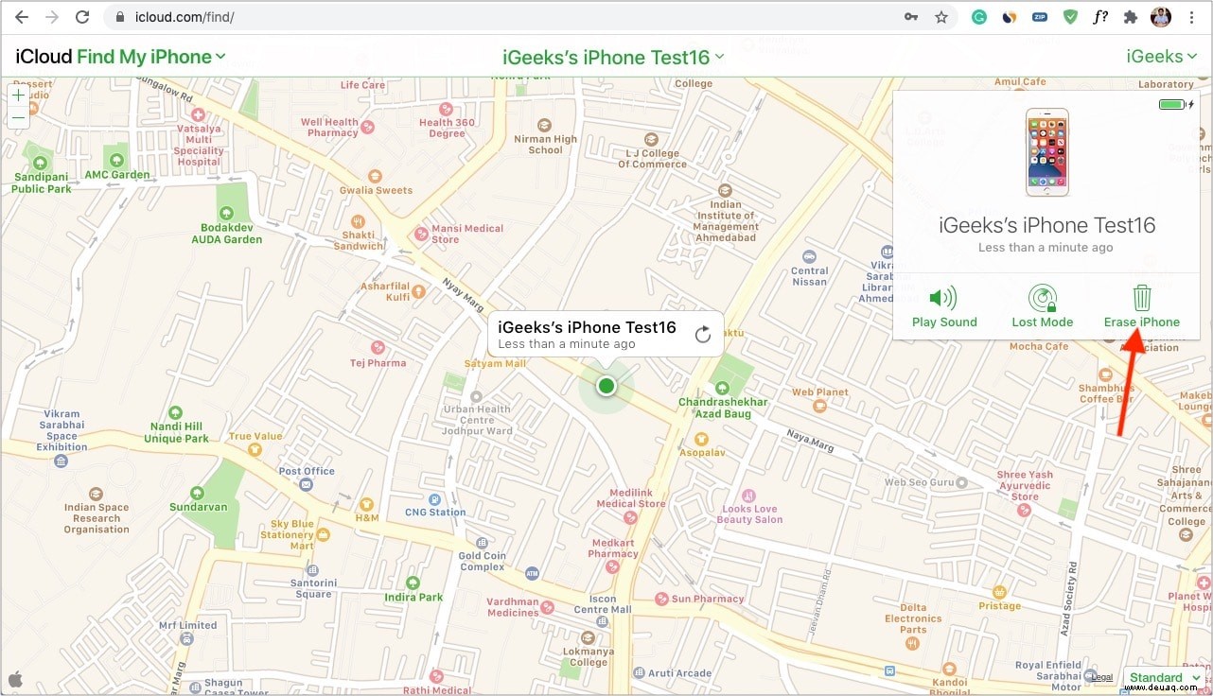The height and width of the screenshot is (696, 1213).
Task: Click the Web Planet marker label
Action: 819,391
